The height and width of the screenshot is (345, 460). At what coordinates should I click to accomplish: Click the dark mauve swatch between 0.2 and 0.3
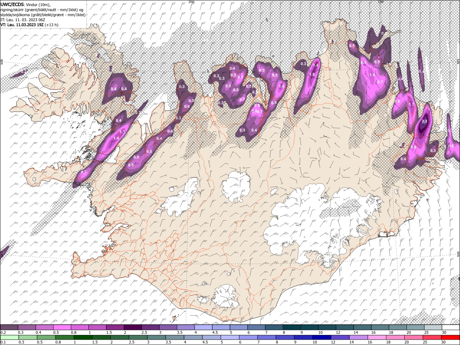[x=9, y=327]
